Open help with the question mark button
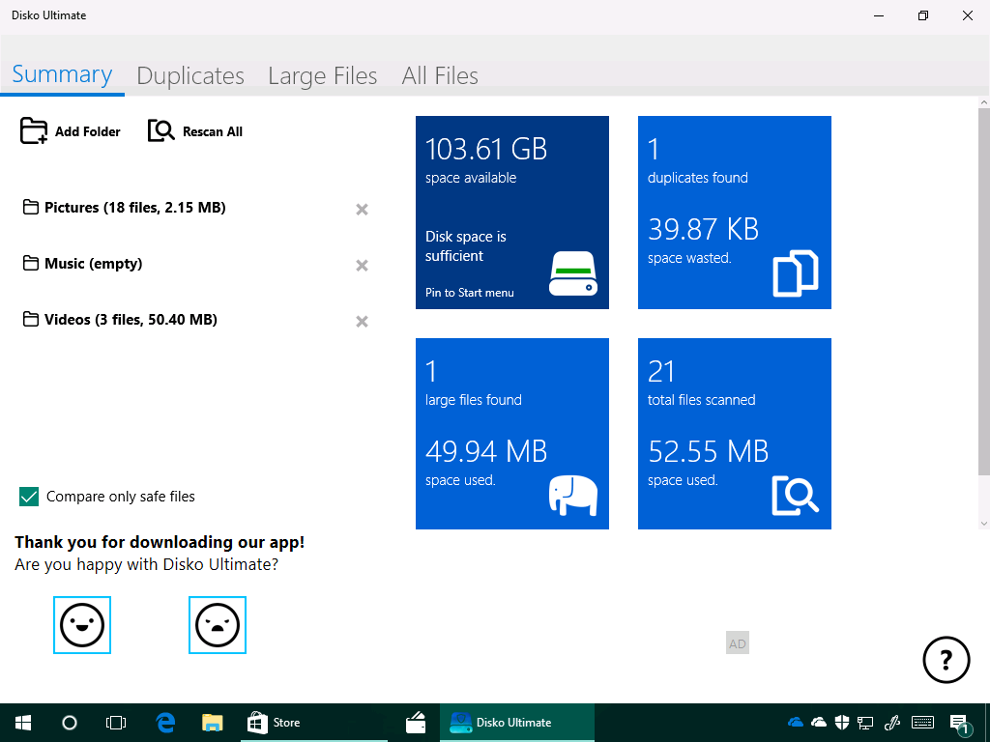This screenshot has width=990, height=742. [946, 660]
